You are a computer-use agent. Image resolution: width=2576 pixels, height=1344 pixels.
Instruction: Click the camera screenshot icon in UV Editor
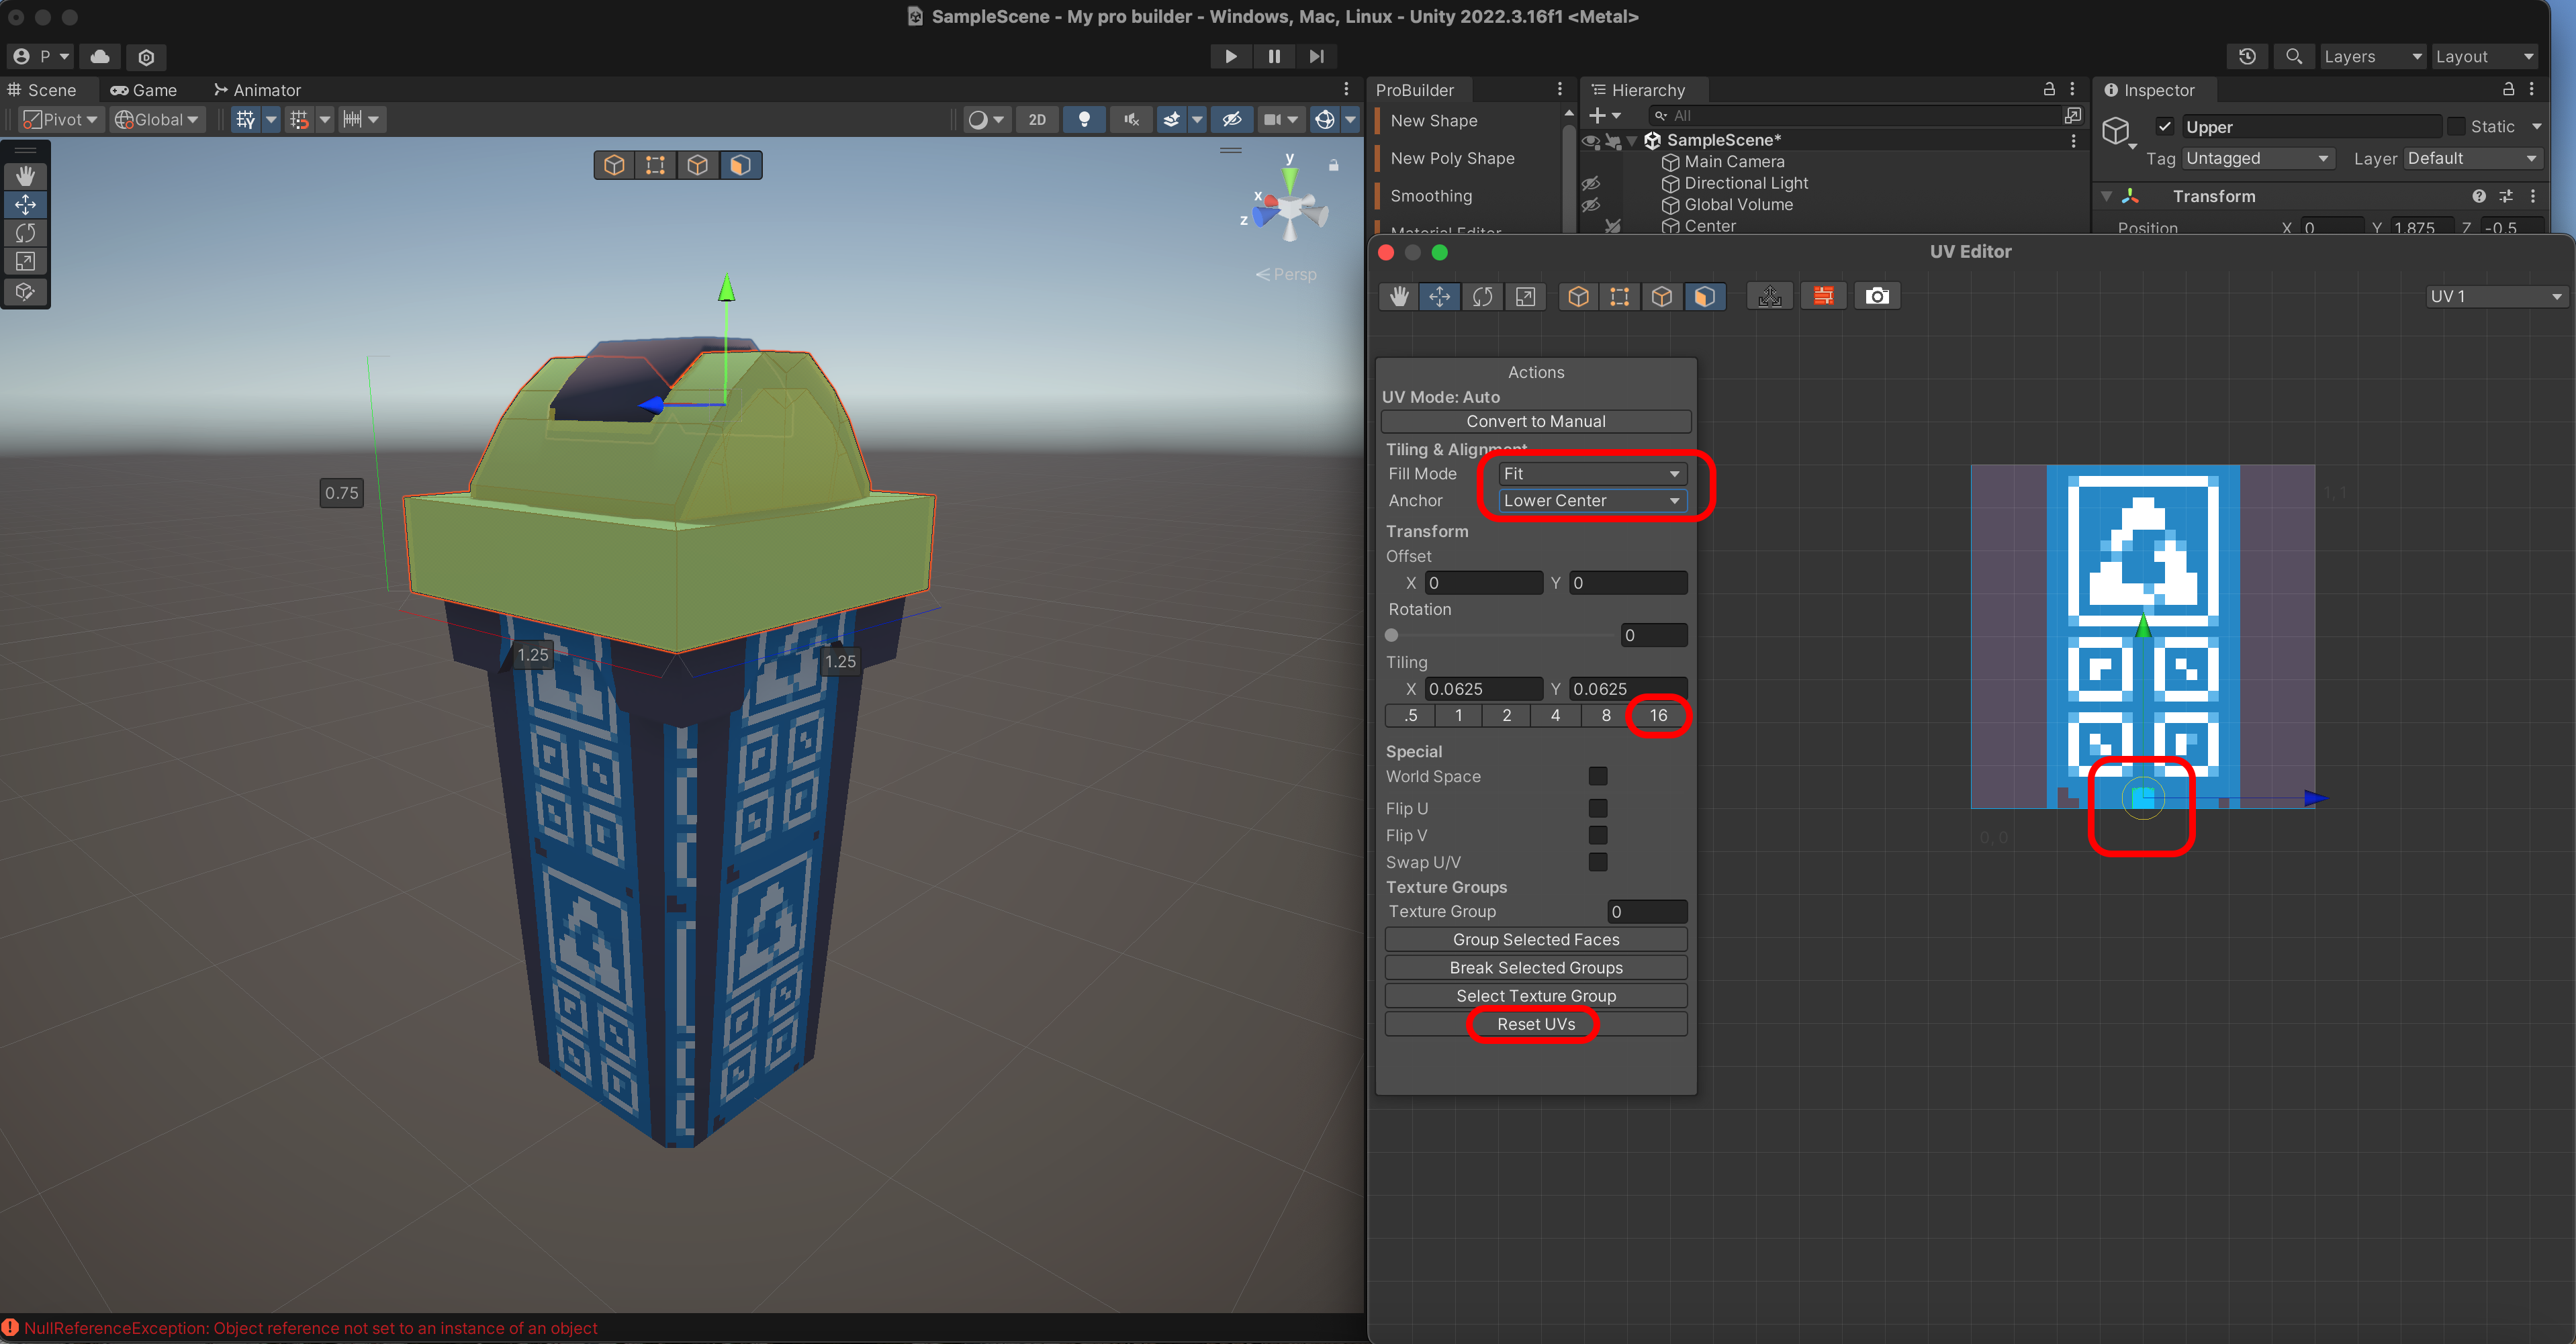click(1876, 296)
